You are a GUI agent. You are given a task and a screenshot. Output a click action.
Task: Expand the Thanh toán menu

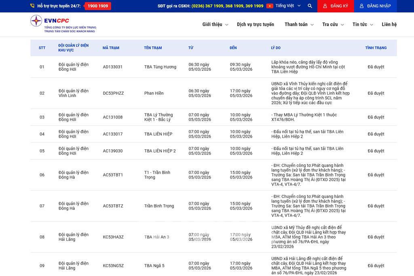(x=299, y=24)
